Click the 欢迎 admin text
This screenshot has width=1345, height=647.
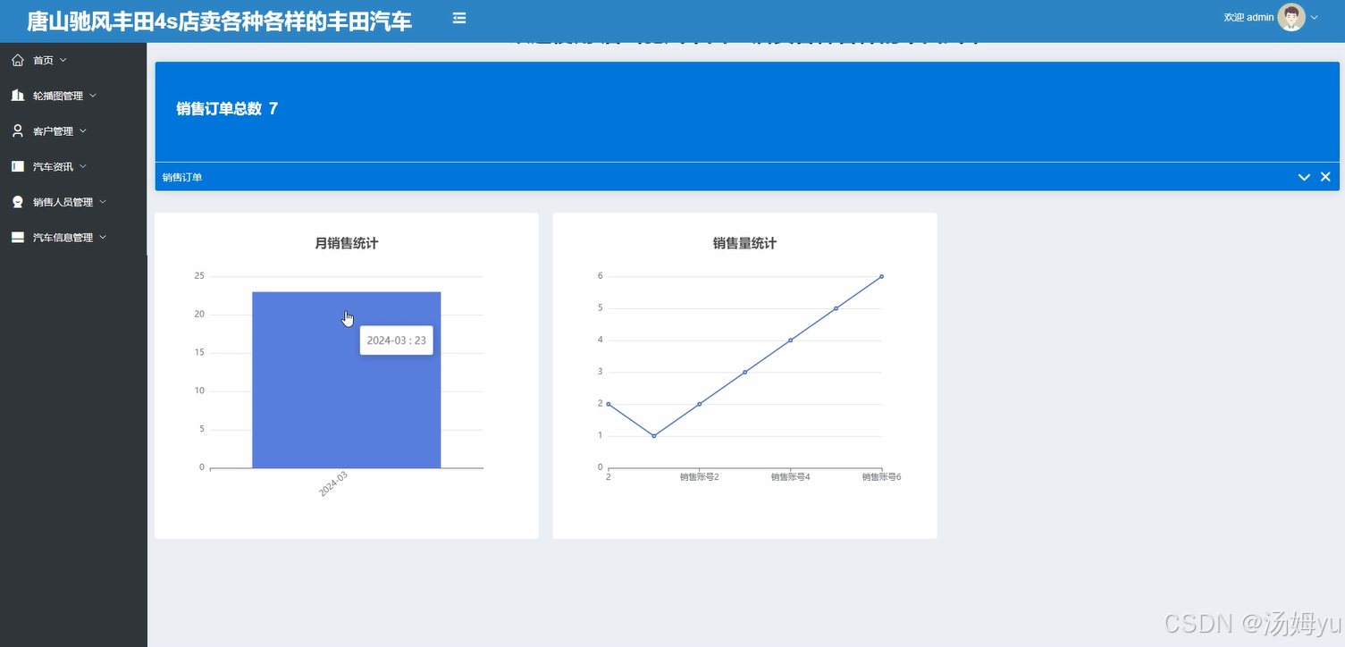coord(1248,18)
